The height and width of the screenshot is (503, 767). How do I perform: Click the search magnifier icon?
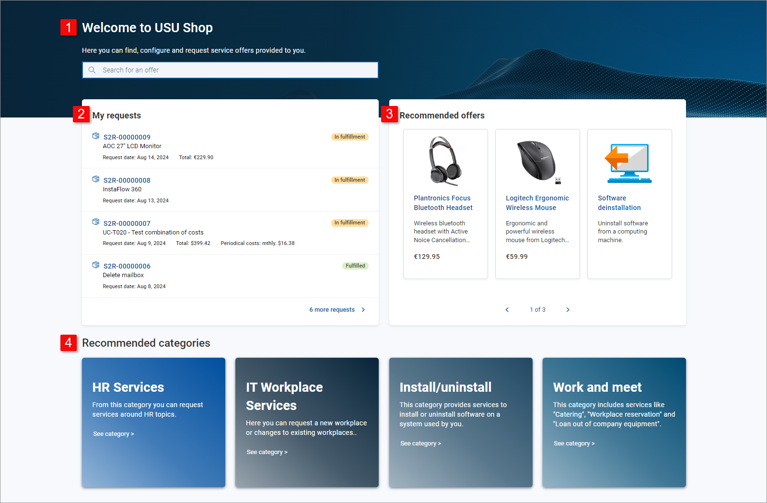(x=92, y=70)
